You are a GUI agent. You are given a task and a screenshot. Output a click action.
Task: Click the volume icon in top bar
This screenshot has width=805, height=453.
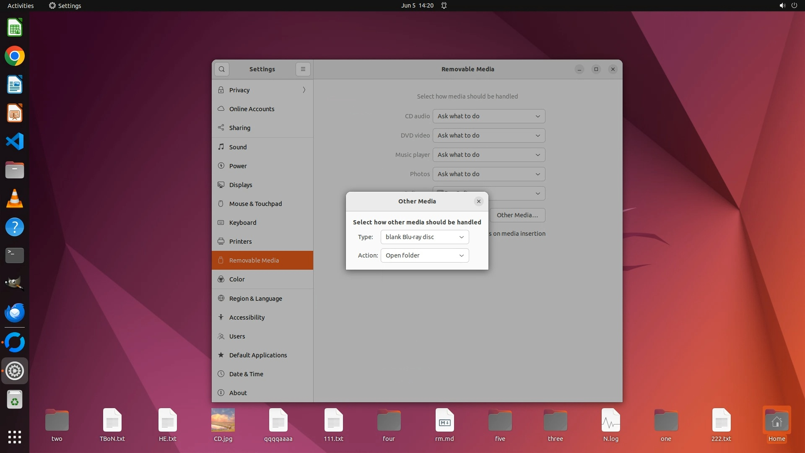[782, 5]
